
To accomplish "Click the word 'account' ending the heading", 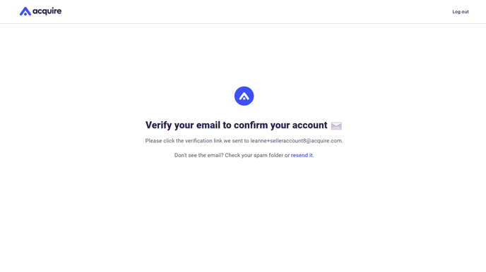I will tap(309, 125).
